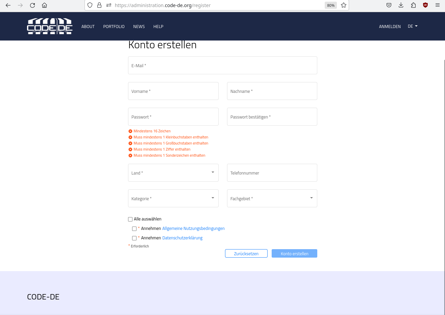Open the Land dropdown
Viewport: 445px width, 315px height.
(x=173, y=173)
